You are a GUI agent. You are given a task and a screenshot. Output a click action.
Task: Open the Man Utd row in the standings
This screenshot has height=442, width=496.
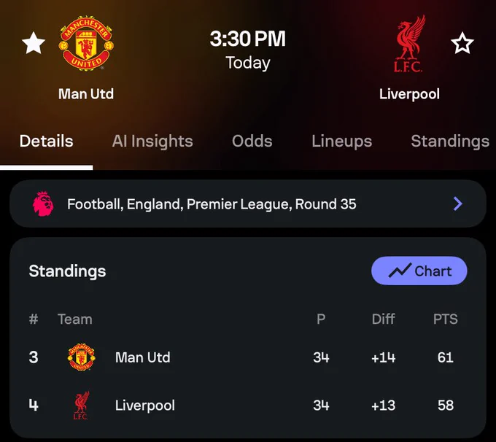248,357
